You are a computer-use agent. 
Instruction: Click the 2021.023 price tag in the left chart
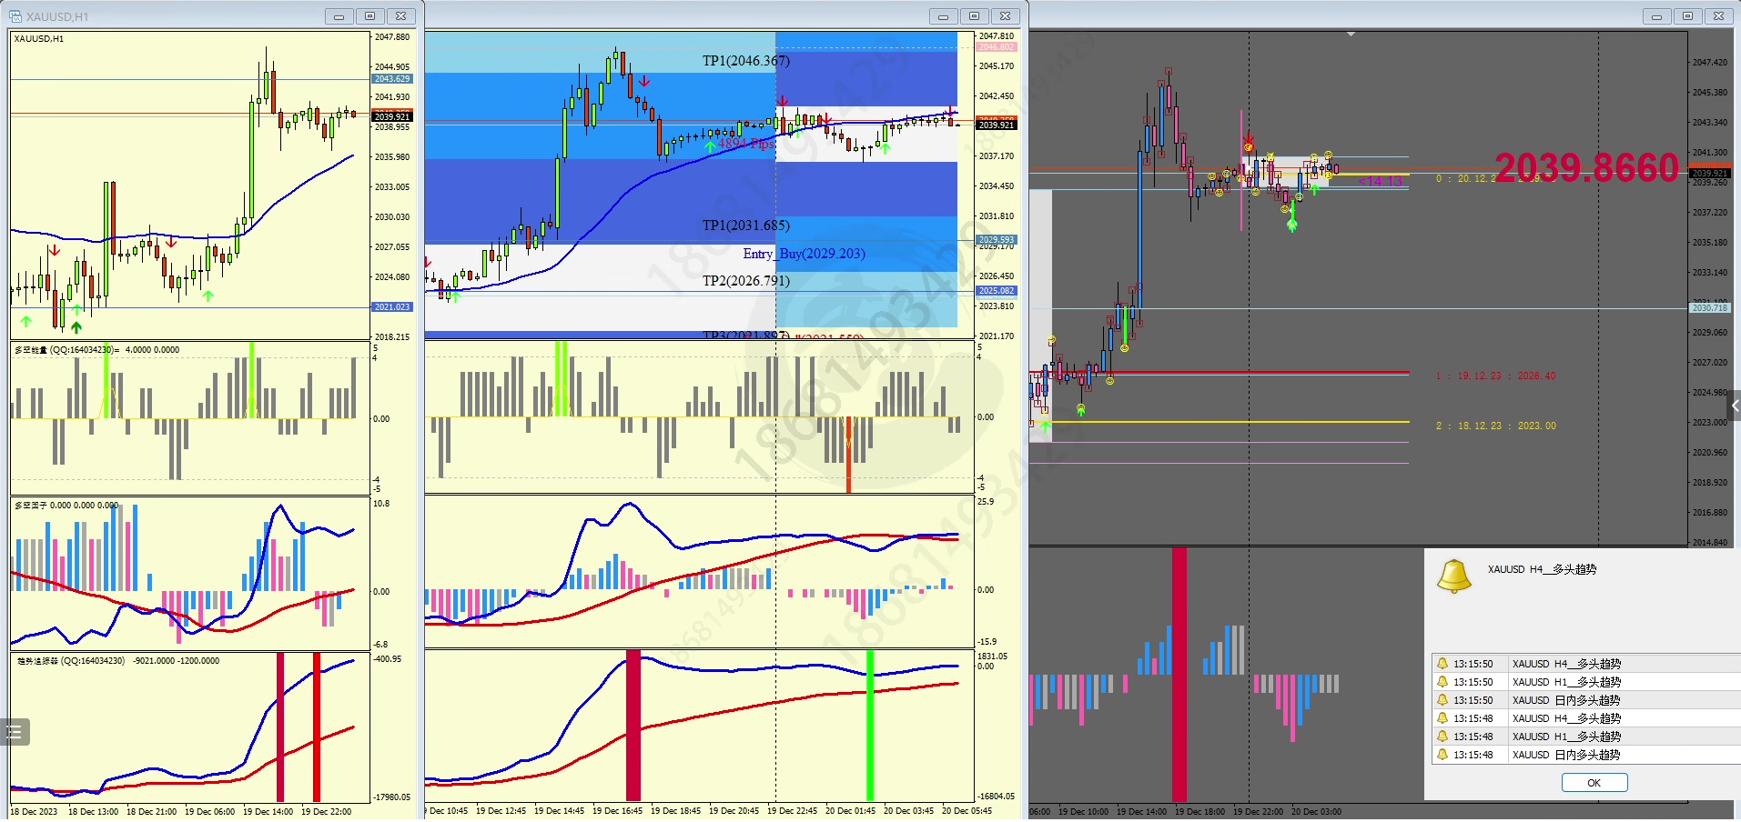(392, 307)
